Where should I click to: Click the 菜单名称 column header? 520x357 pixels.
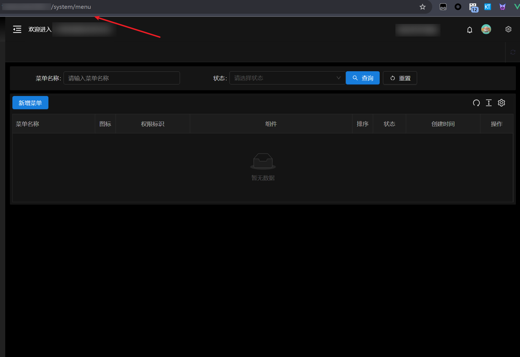coord(28,124)
